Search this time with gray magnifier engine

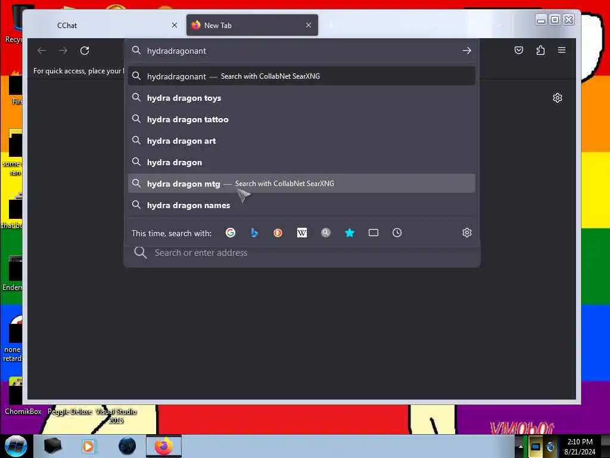pos(326,233)
